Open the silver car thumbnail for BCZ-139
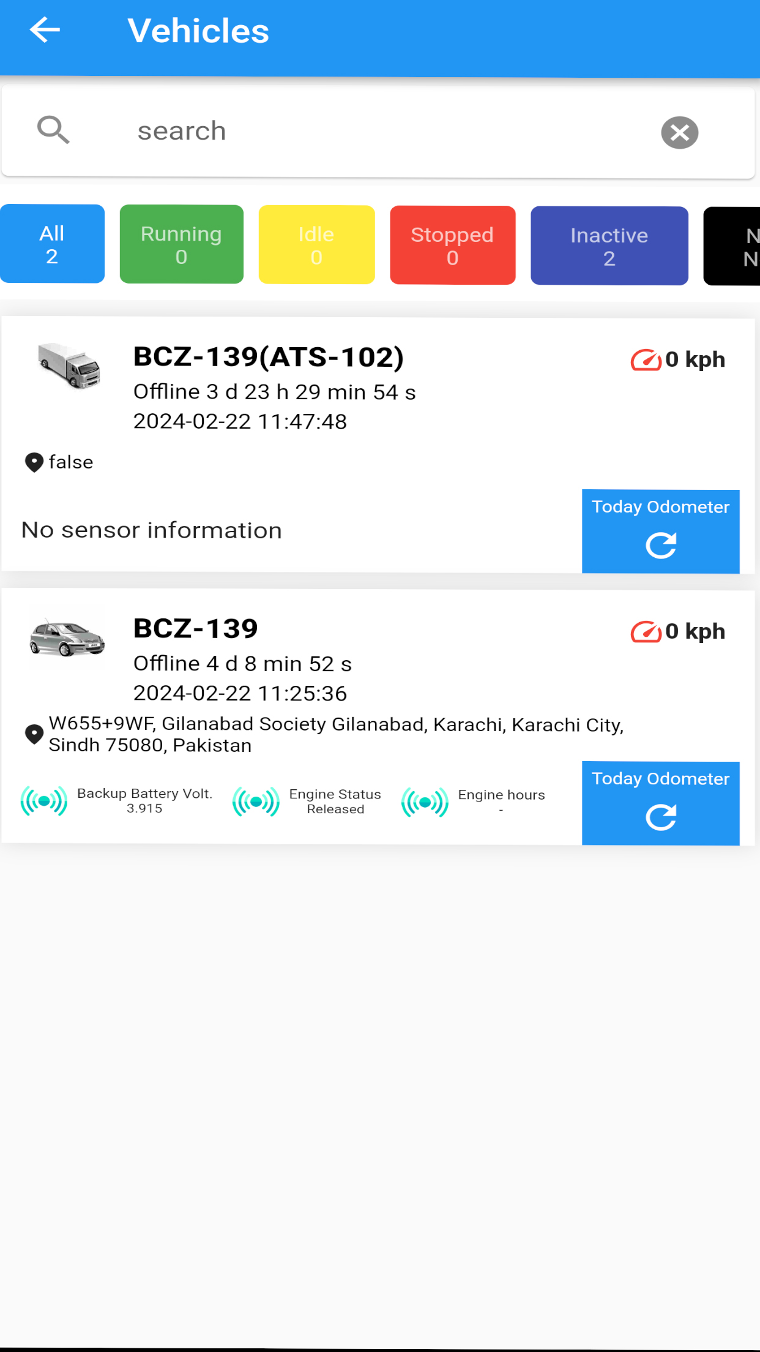The height and width of the screenshot is (1352, 760). 67,637
